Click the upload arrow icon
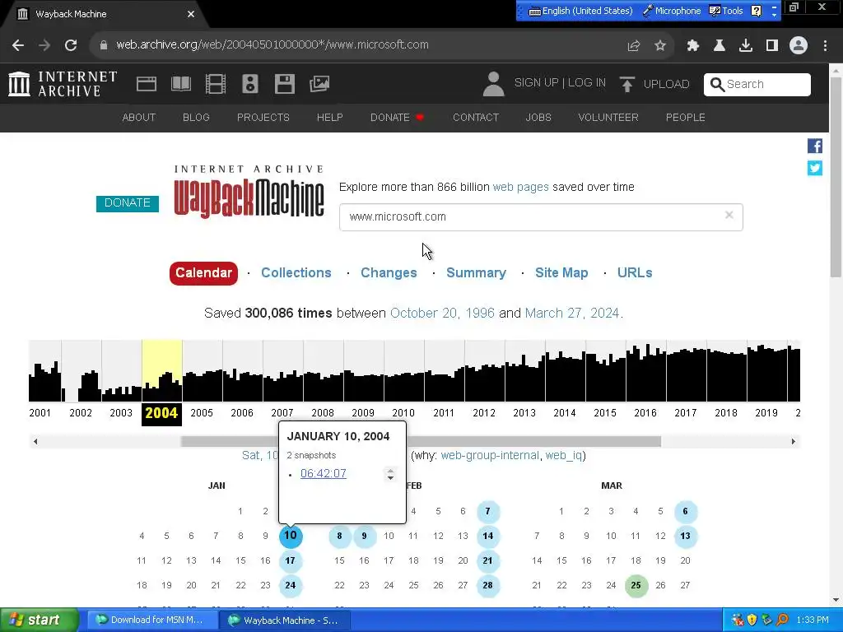This screenshot has width=843, height=632. click(x=626, y=84)
